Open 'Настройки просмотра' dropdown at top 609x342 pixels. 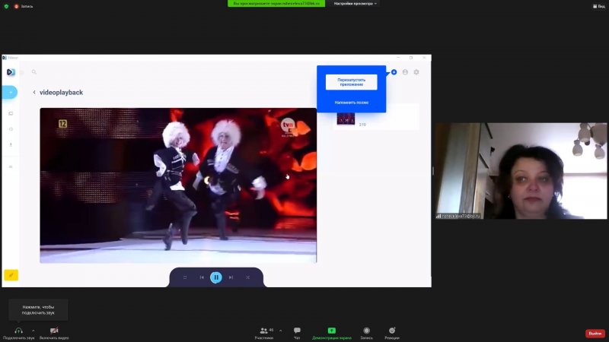pos(355,4)
